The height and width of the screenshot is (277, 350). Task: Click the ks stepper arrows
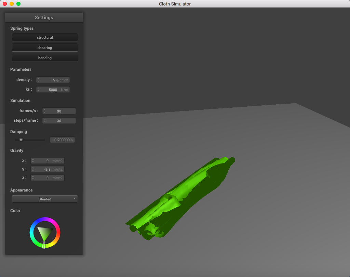[38, 90]
